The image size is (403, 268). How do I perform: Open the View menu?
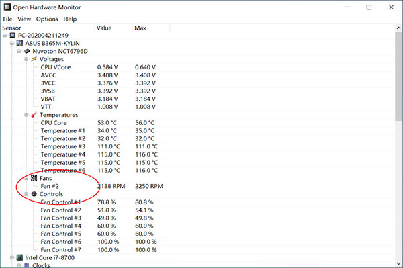[x=24, y=19]
